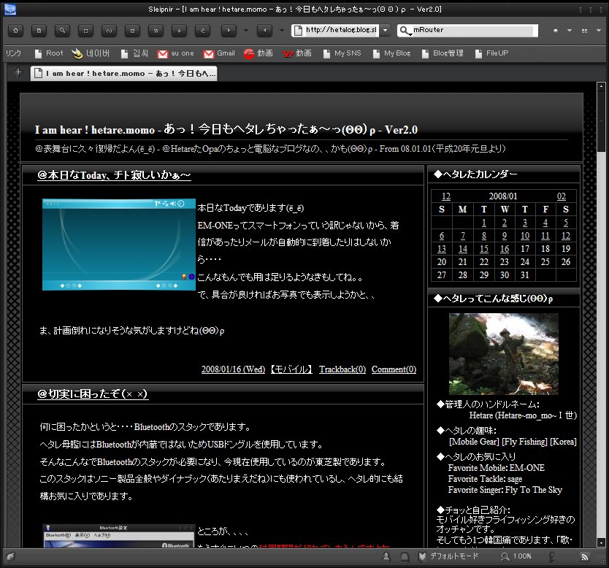Click the page scrollbar down arrow
Viewport: 609px width, 568px height.
click(x=601, y=542)
